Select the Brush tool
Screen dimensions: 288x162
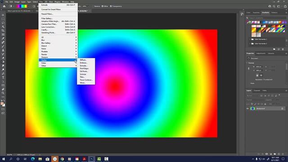[x=3, y=46]
